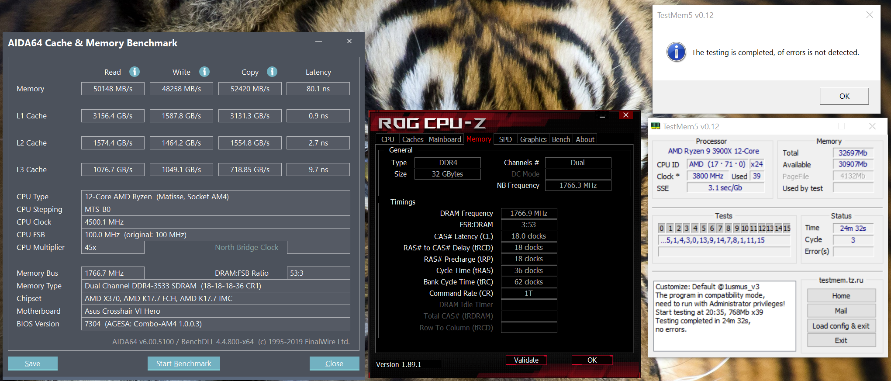Save the AIDA64 benchmark results
Viewport: 891px width, 381px height.
[33, 364]
